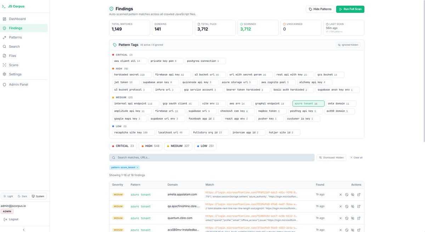This screenshot has width=425, height=232.
Task: Click the Last Scan stat card
Action: tap(344, 28)
